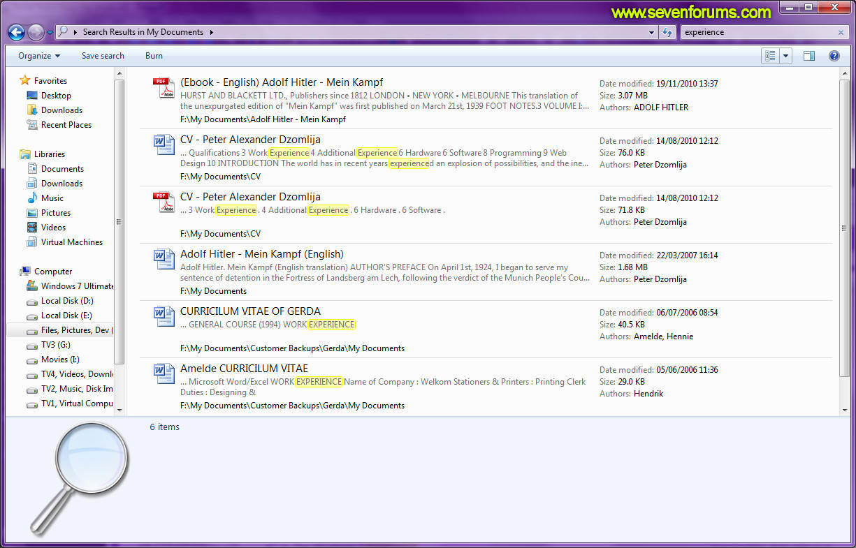Click Authors value 'Amelde, Hennie'
Screen dimensions: 856x548
pos(663,336)
